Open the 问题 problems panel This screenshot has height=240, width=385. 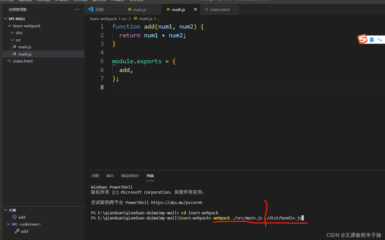point(95,175)
